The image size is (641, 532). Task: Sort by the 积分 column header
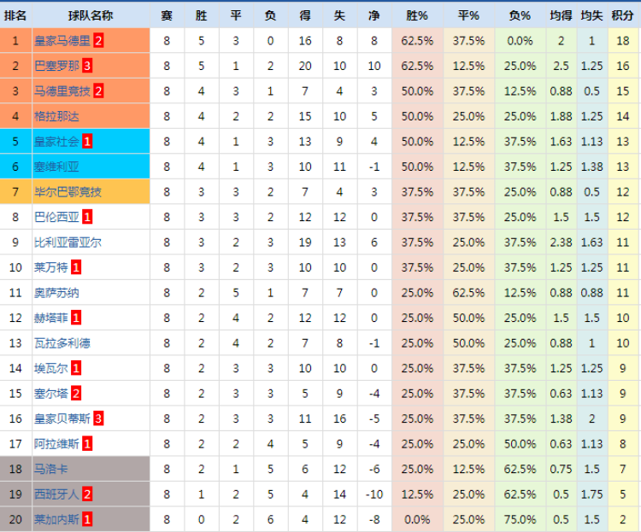point(622,15)
